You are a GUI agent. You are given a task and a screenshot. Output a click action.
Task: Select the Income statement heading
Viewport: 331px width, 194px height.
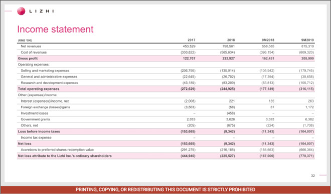click(x=55, y=29)
